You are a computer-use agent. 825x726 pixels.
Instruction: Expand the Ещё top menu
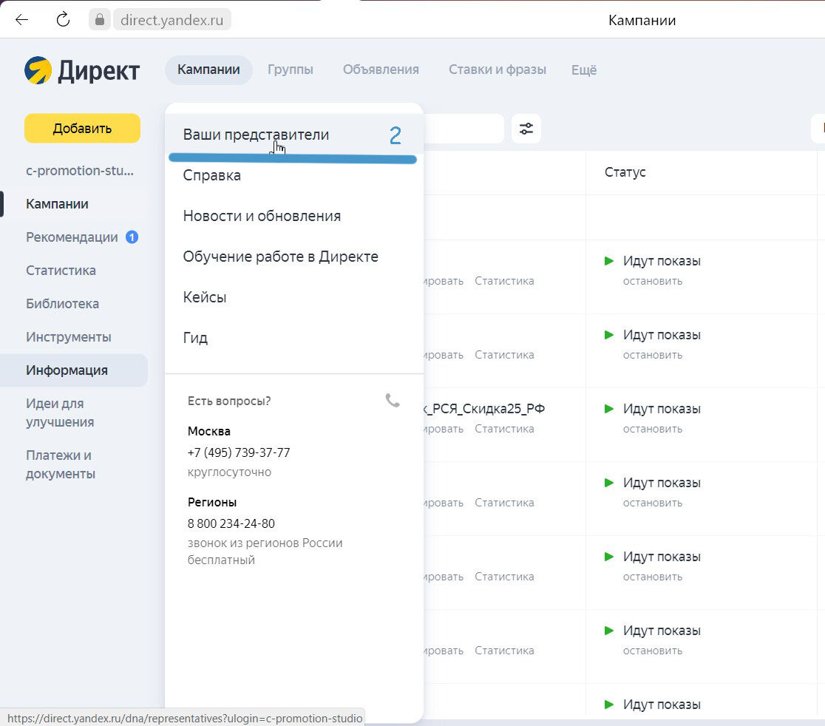584,70
